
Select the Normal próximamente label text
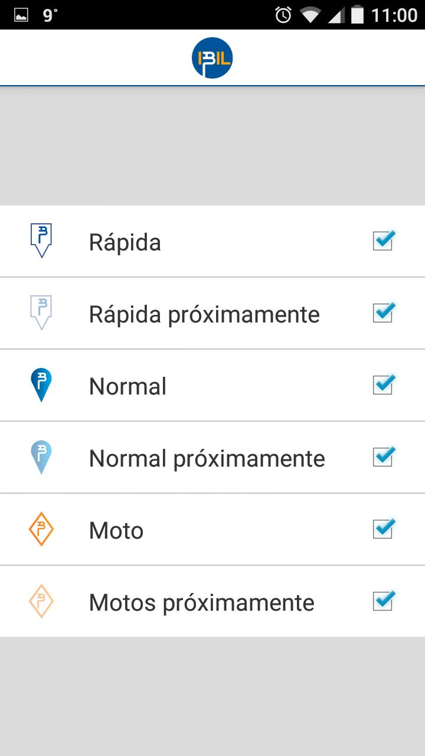coord(207,458)
